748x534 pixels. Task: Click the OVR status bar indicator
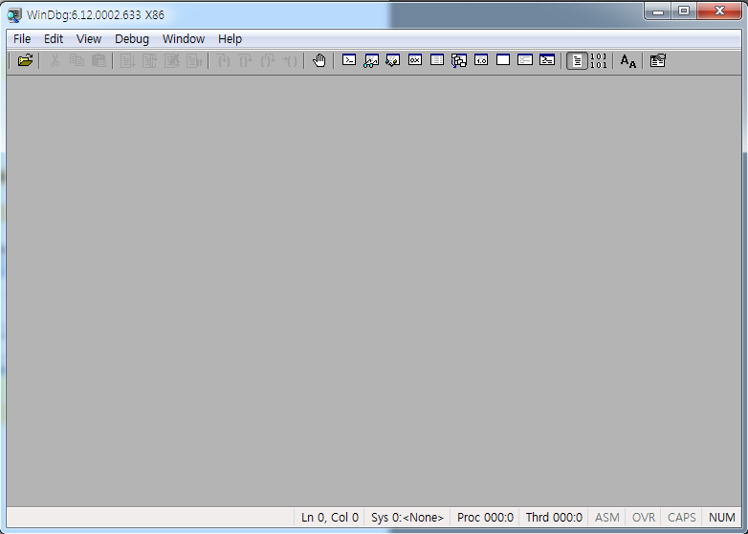click(x=644, y=518)
